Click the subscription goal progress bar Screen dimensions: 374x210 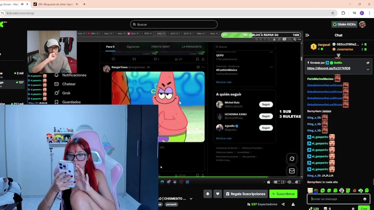261,35
